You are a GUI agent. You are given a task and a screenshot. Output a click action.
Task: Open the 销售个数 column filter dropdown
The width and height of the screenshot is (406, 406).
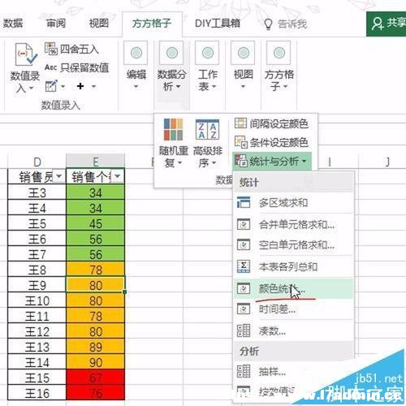click(x=118, y=176)
